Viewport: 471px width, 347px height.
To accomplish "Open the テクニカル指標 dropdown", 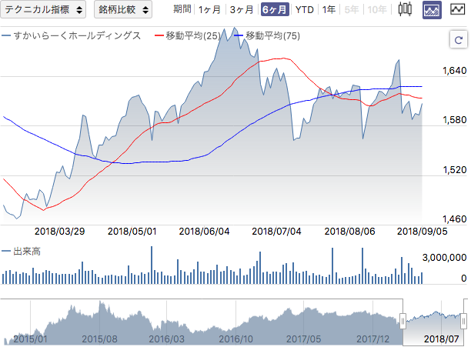I will coord(43,9).
